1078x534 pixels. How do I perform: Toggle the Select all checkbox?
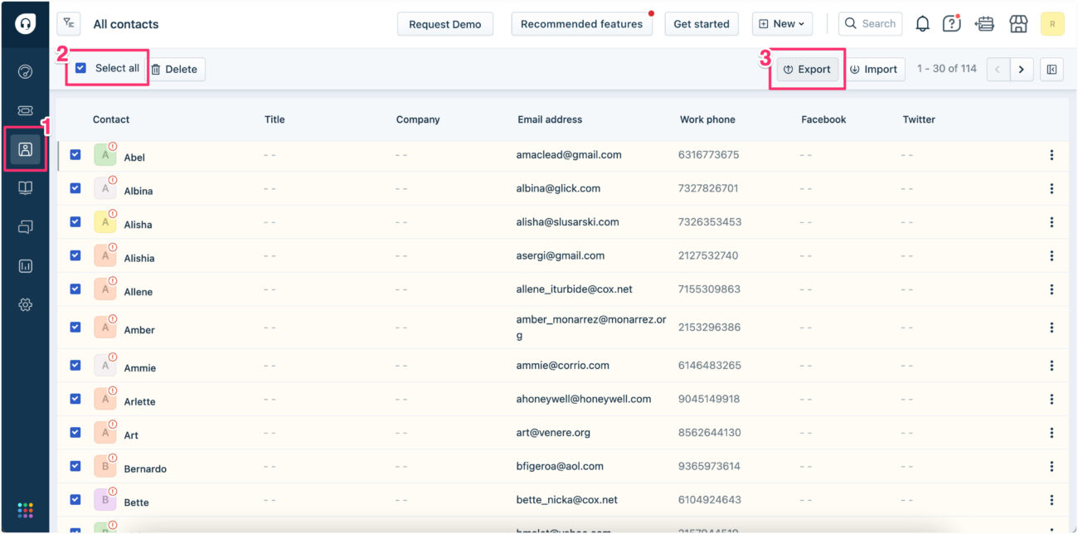click(80, 69)
